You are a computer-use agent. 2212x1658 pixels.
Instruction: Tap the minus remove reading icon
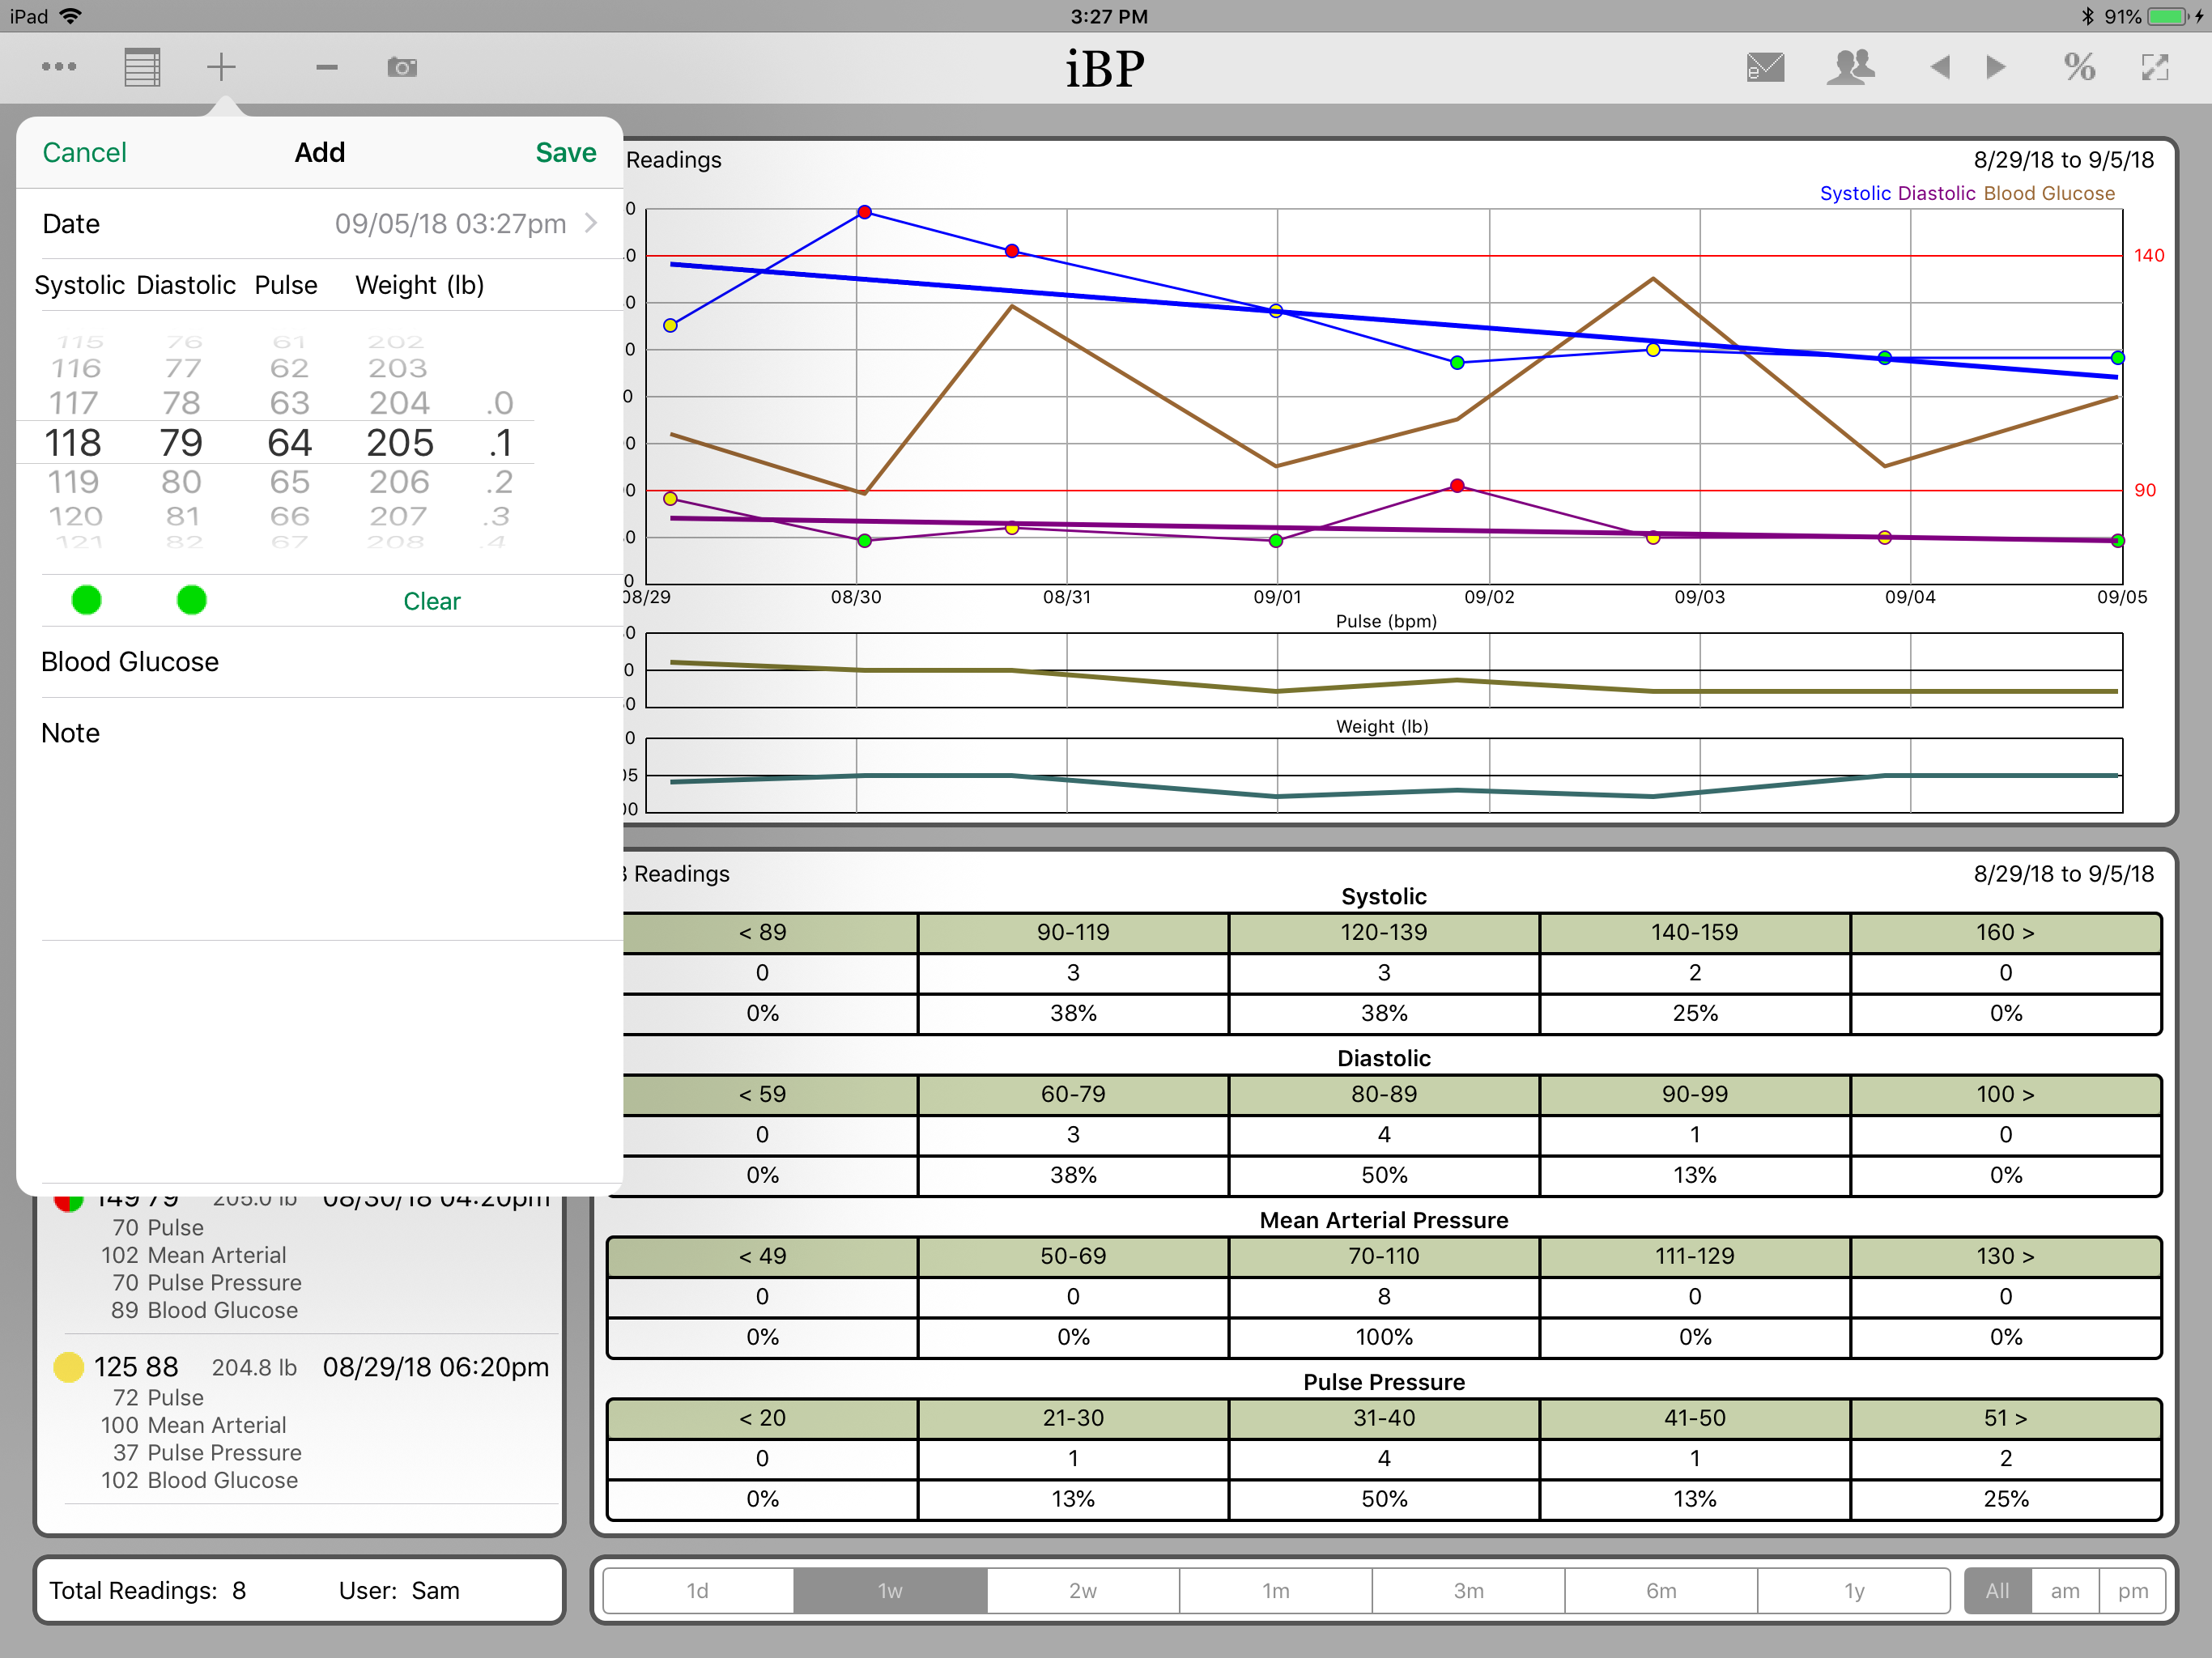coord(326,67)
